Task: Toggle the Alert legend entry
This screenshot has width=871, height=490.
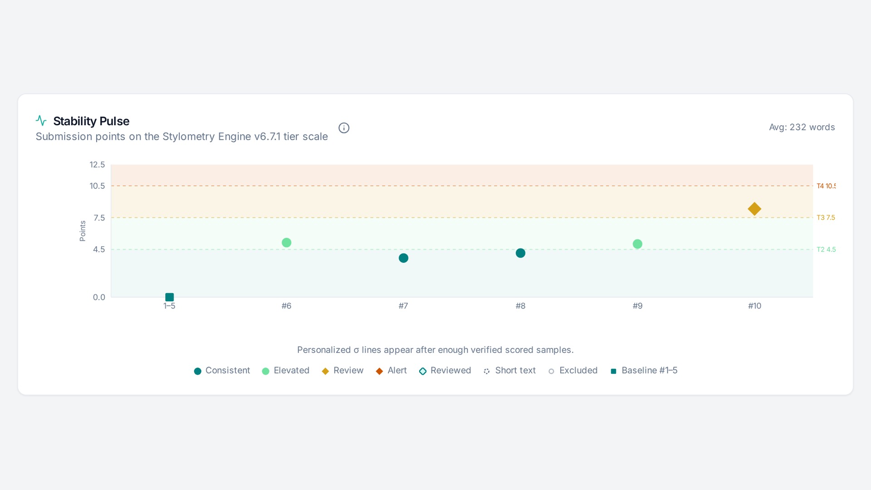Action: point(391,371)
